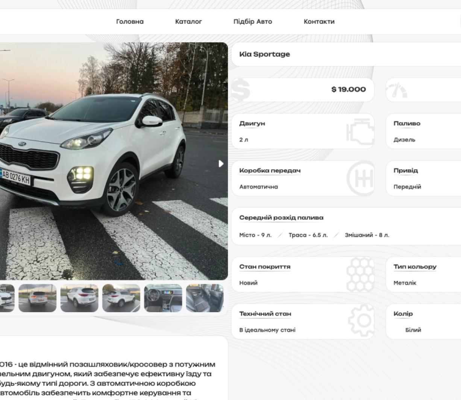Click the gear icon beside Технічний стан
This screenshot has height=400, width=461.
tap(362, 321)
